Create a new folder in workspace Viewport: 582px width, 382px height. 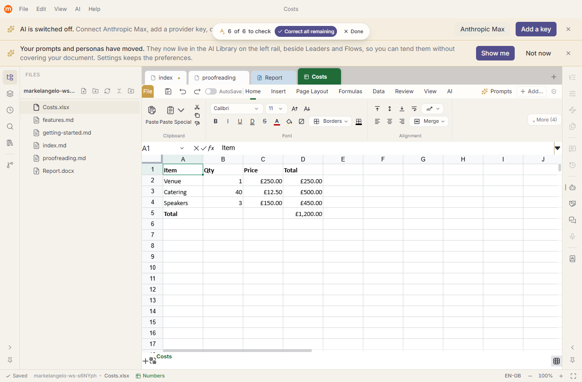(x=95, y=91)
